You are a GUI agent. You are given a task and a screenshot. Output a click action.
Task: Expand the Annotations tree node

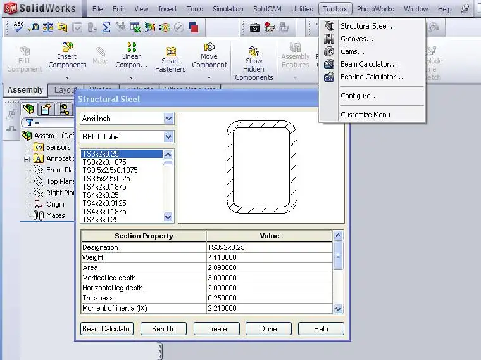pos(27,159)
